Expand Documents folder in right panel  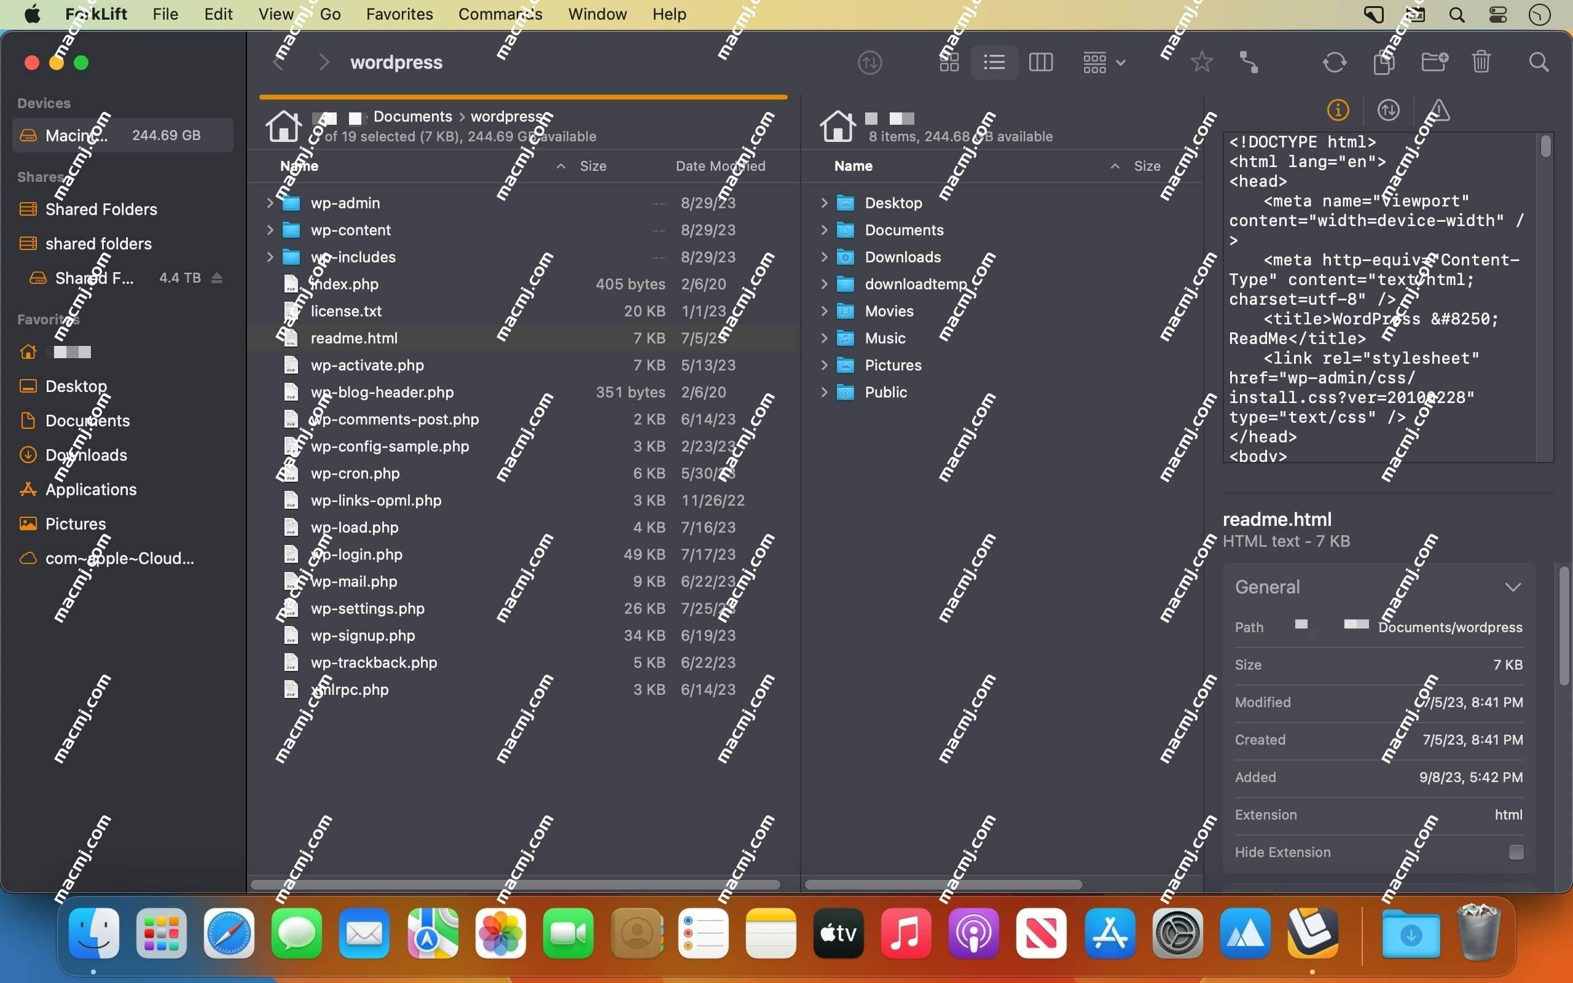pos(823,230)
